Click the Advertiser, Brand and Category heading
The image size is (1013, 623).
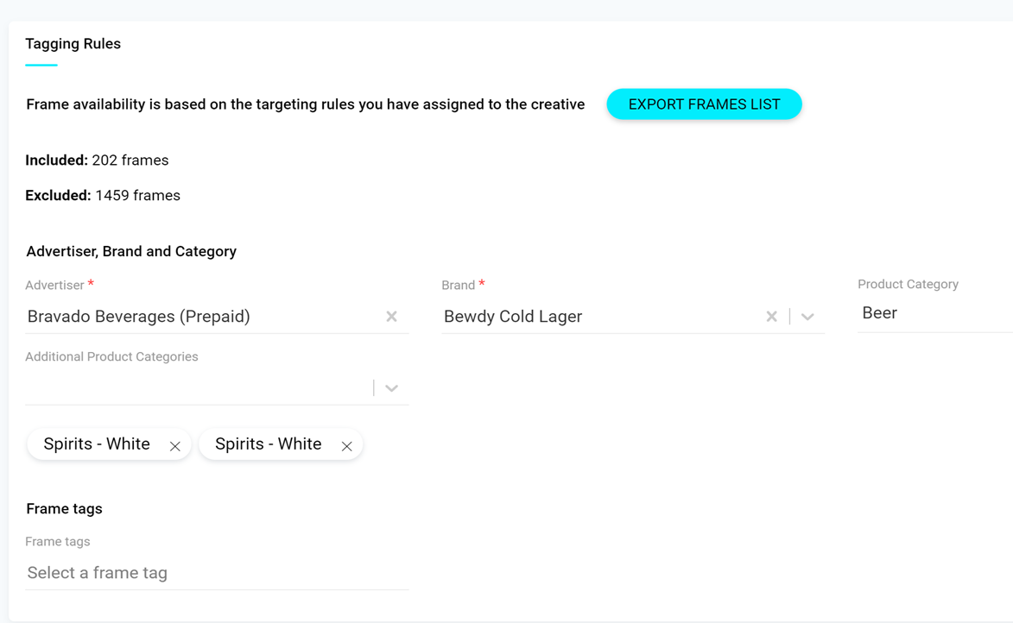coord(131,251)
